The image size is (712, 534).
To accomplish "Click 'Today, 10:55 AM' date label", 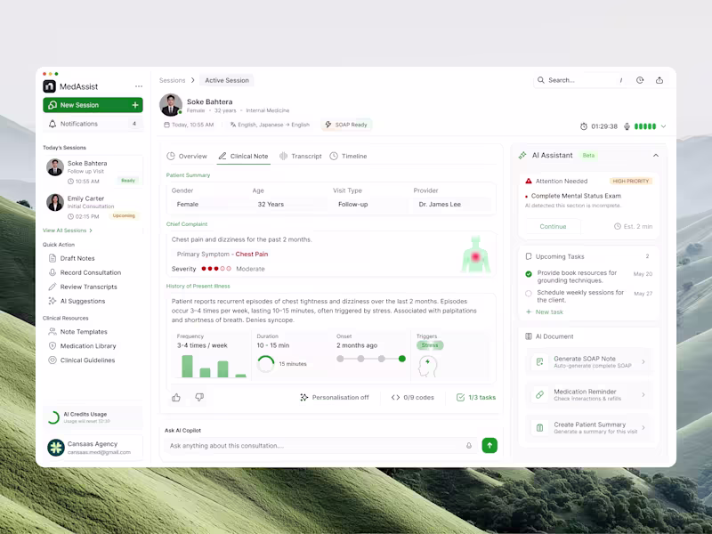I will tap(189, 125).
